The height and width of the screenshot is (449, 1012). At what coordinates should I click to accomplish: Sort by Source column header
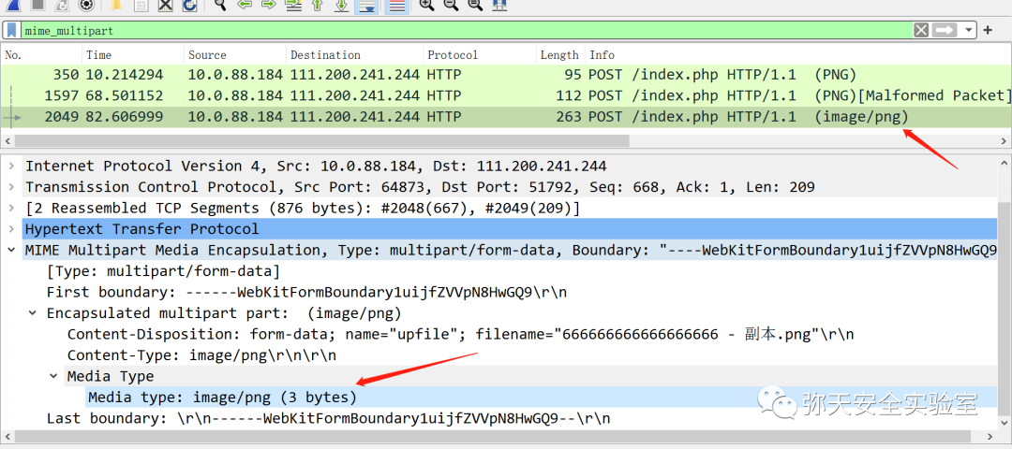point(235,55)
